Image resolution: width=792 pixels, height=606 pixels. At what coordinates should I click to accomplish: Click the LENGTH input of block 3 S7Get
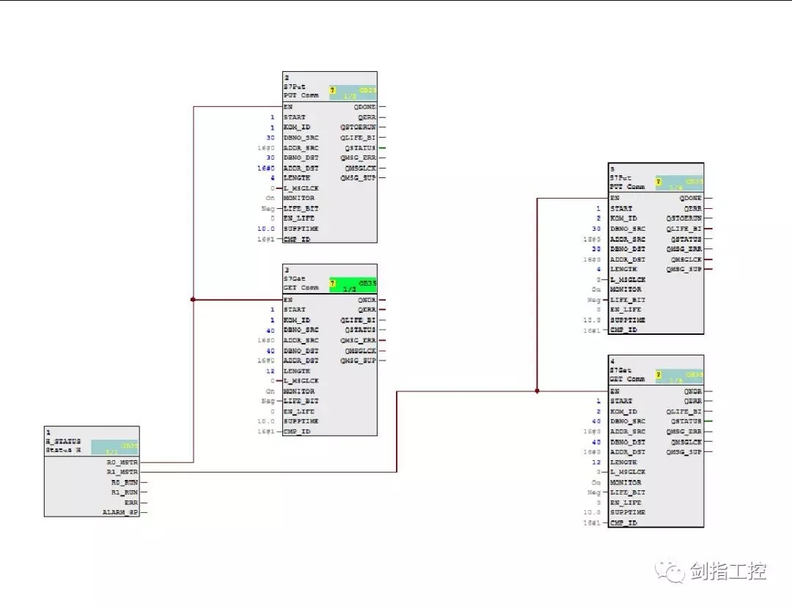tap(296, 371)
